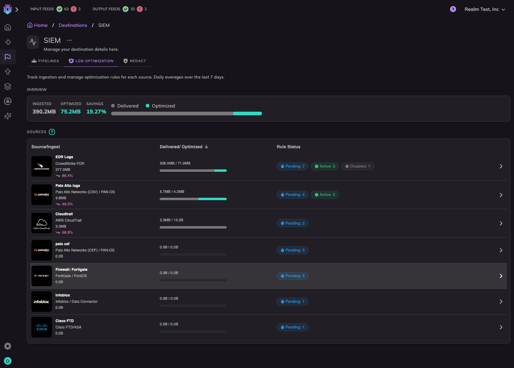This screenshot has height=368, width=514.
Task: Click the overview delivered/optimized progress bar
Action: [187, 114]
